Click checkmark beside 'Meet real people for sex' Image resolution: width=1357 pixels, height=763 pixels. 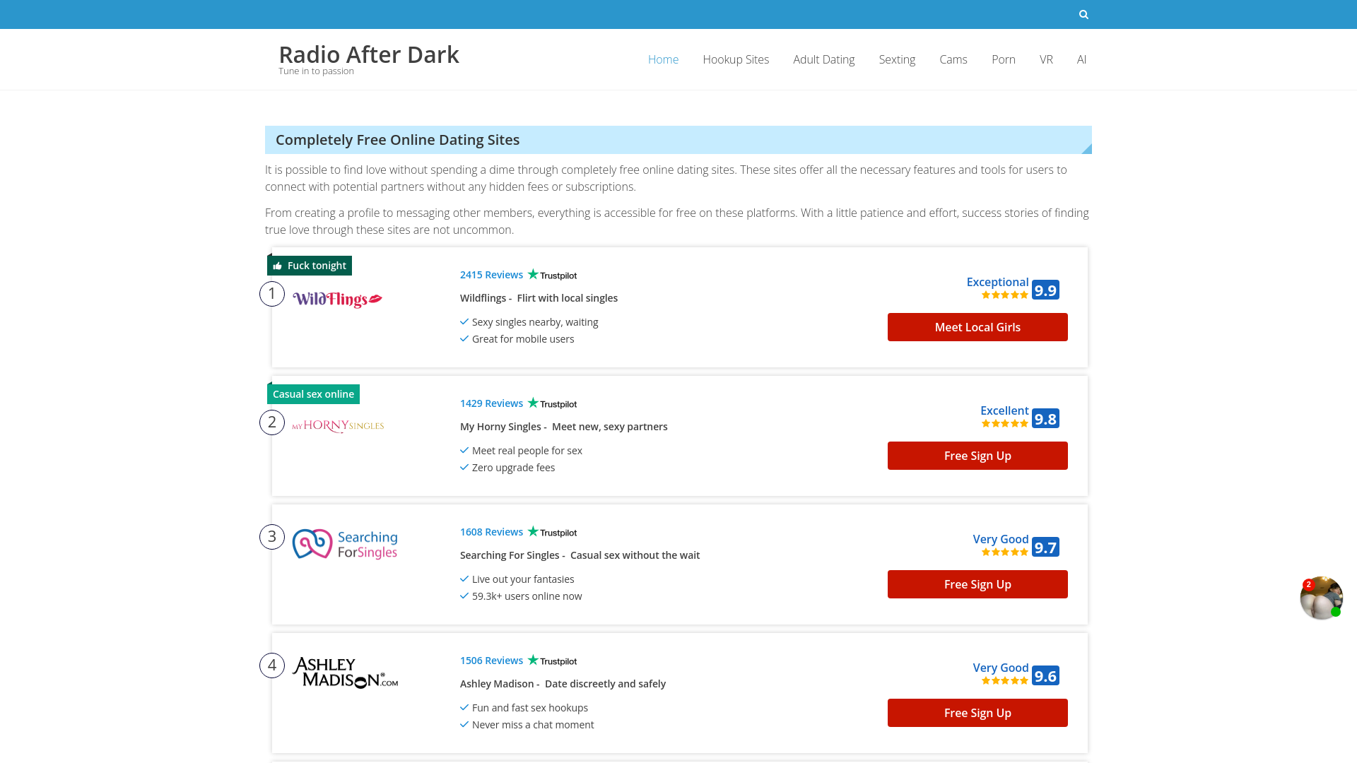pos(464,450)
